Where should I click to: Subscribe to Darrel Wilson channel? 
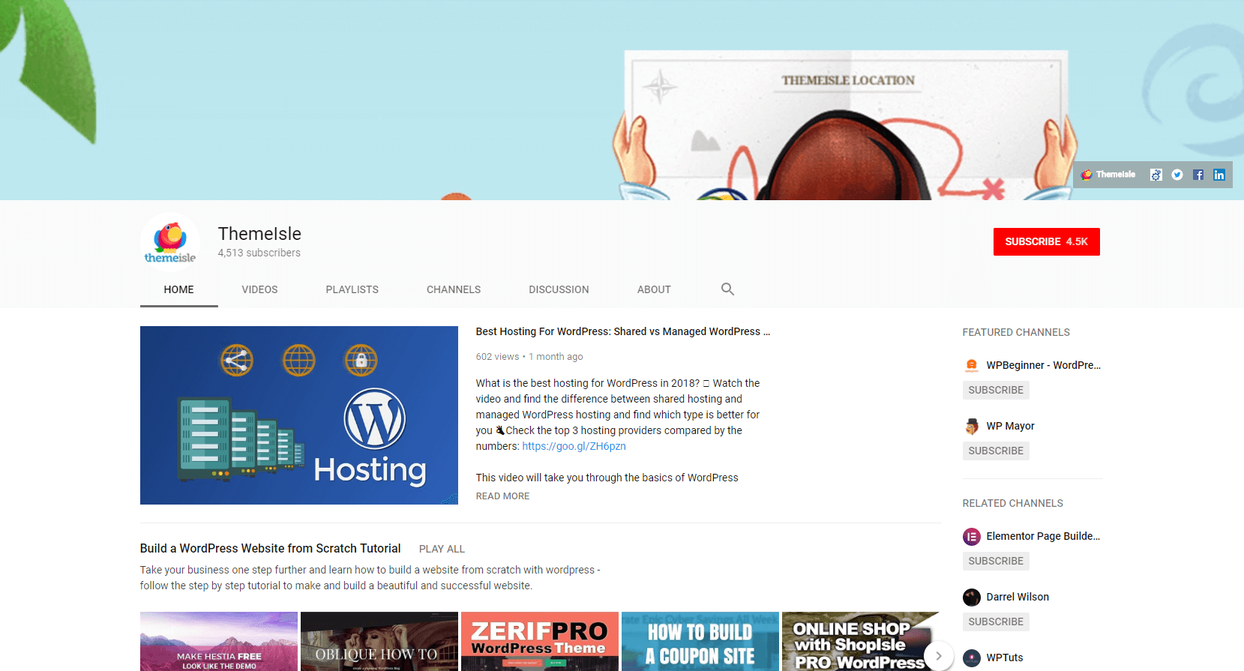pyautogui.click(x=996, y=622)
